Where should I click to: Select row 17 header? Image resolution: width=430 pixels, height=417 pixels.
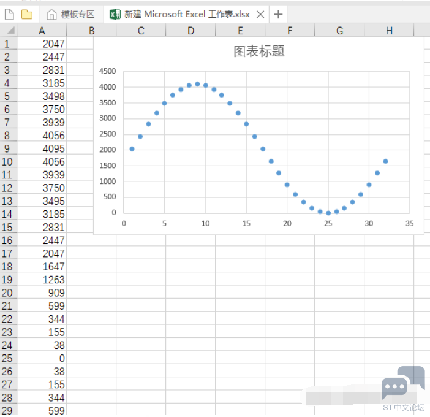(x=8, y=253)
